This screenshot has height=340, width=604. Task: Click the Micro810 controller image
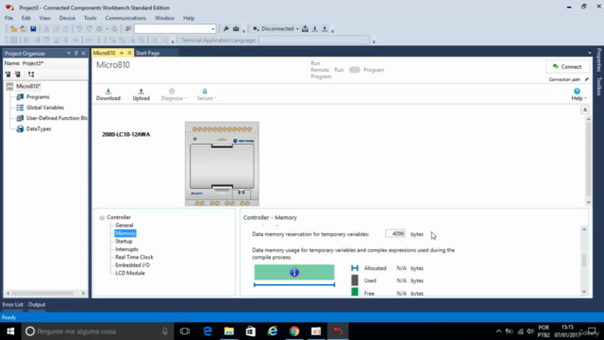(x=222, y=163)
